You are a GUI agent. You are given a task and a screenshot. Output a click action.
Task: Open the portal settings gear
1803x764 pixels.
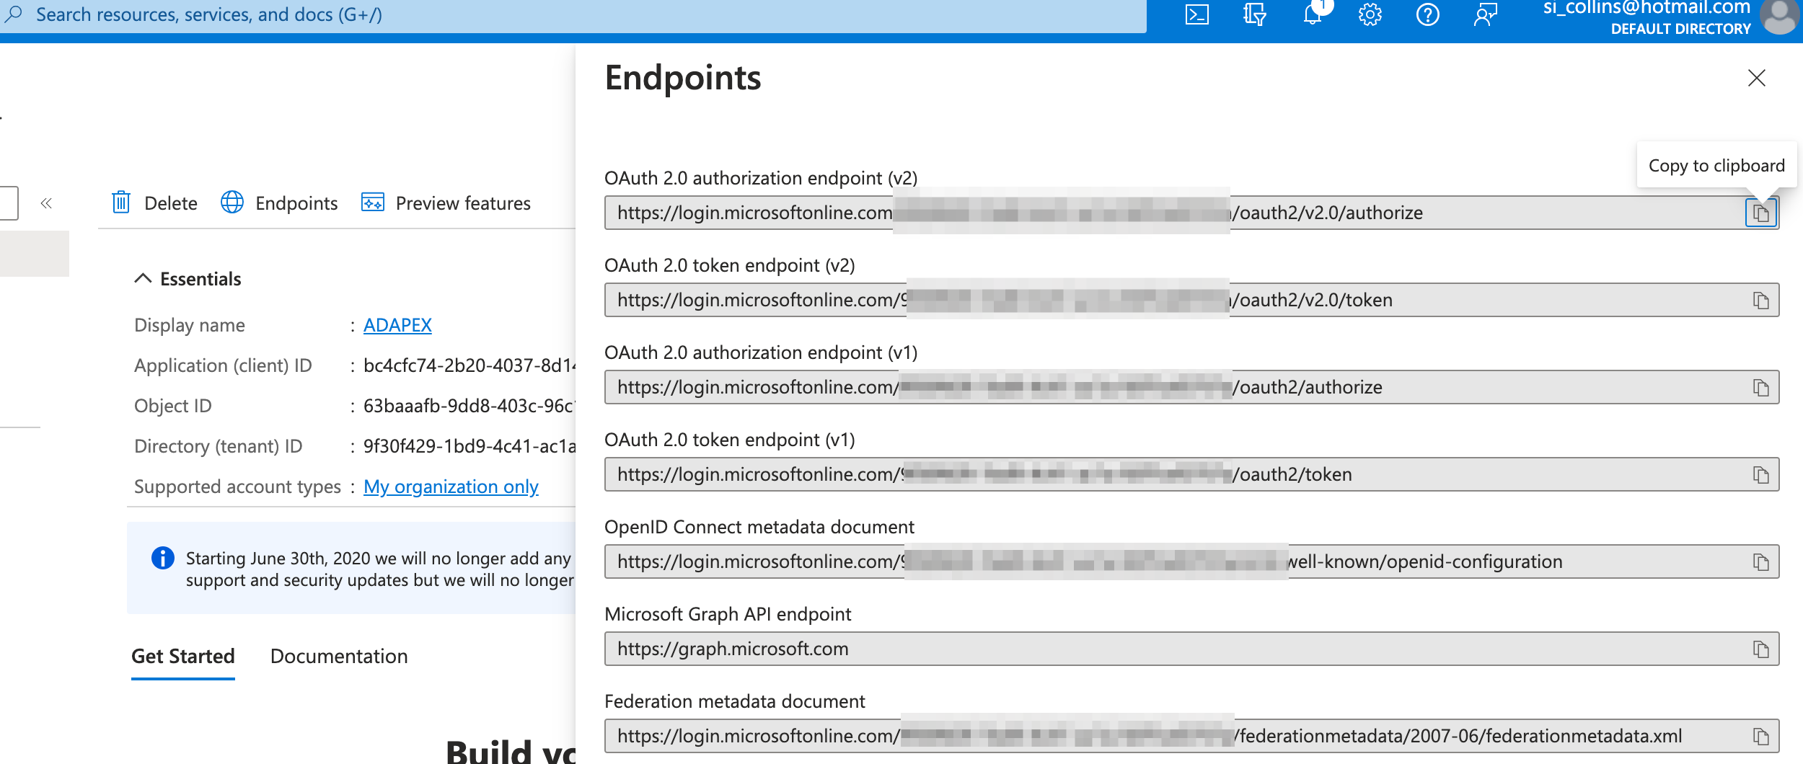(1370, 14)
